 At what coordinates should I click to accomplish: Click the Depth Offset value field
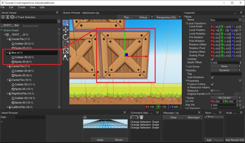(225, 63)
